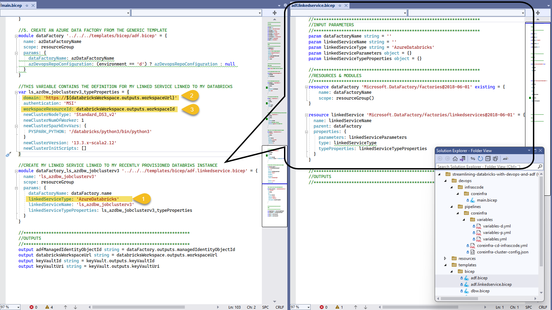552x310 pixels.
Task: Select the pipelines folder in Solution Explorer
Action: [472, 207]
